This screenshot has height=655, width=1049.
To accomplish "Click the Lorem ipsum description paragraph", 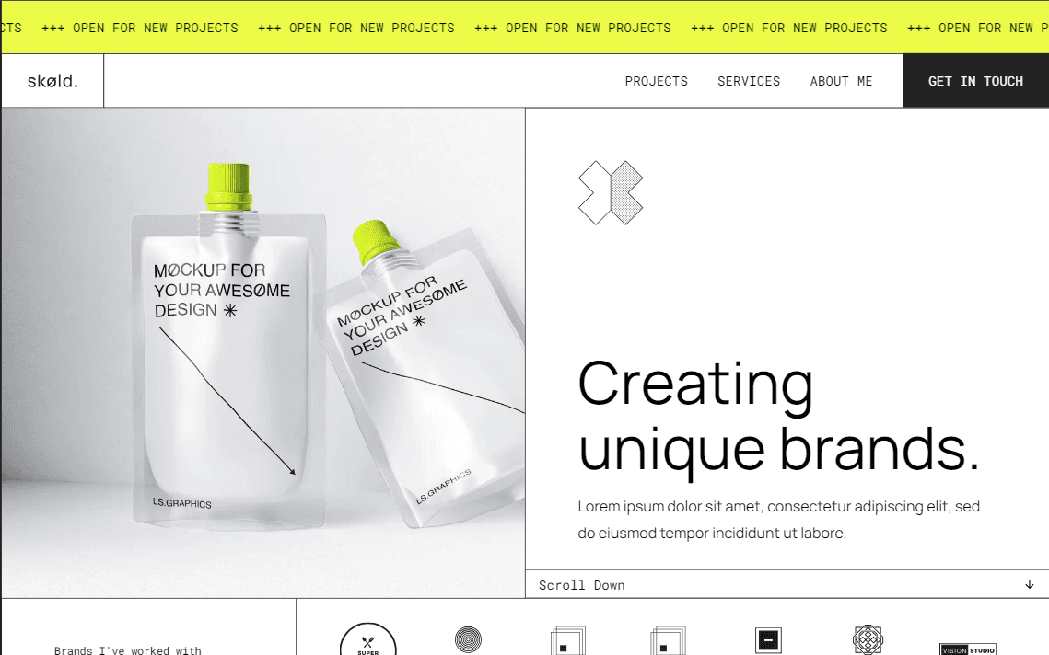I will pyautogui.click(x=779, y=520).
